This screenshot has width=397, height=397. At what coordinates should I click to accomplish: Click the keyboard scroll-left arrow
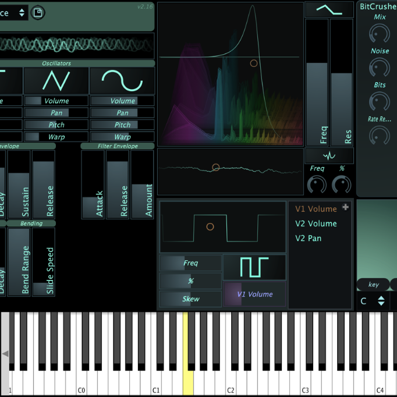pyautogui.click(x=5, y=353)
